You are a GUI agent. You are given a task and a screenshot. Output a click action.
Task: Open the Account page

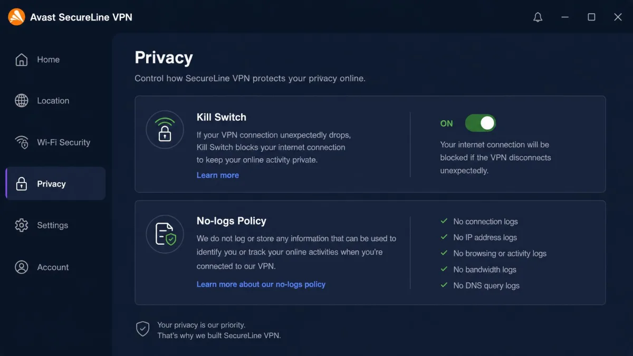(x=55, y=267)
